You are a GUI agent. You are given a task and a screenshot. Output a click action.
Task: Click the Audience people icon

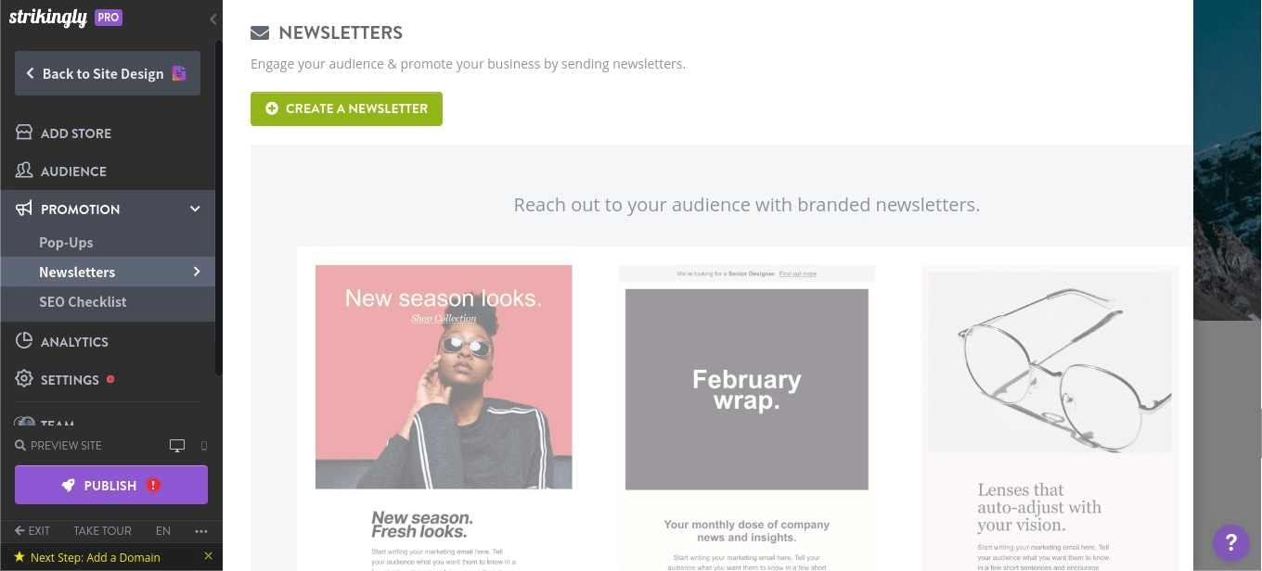(x=23, y=171)
